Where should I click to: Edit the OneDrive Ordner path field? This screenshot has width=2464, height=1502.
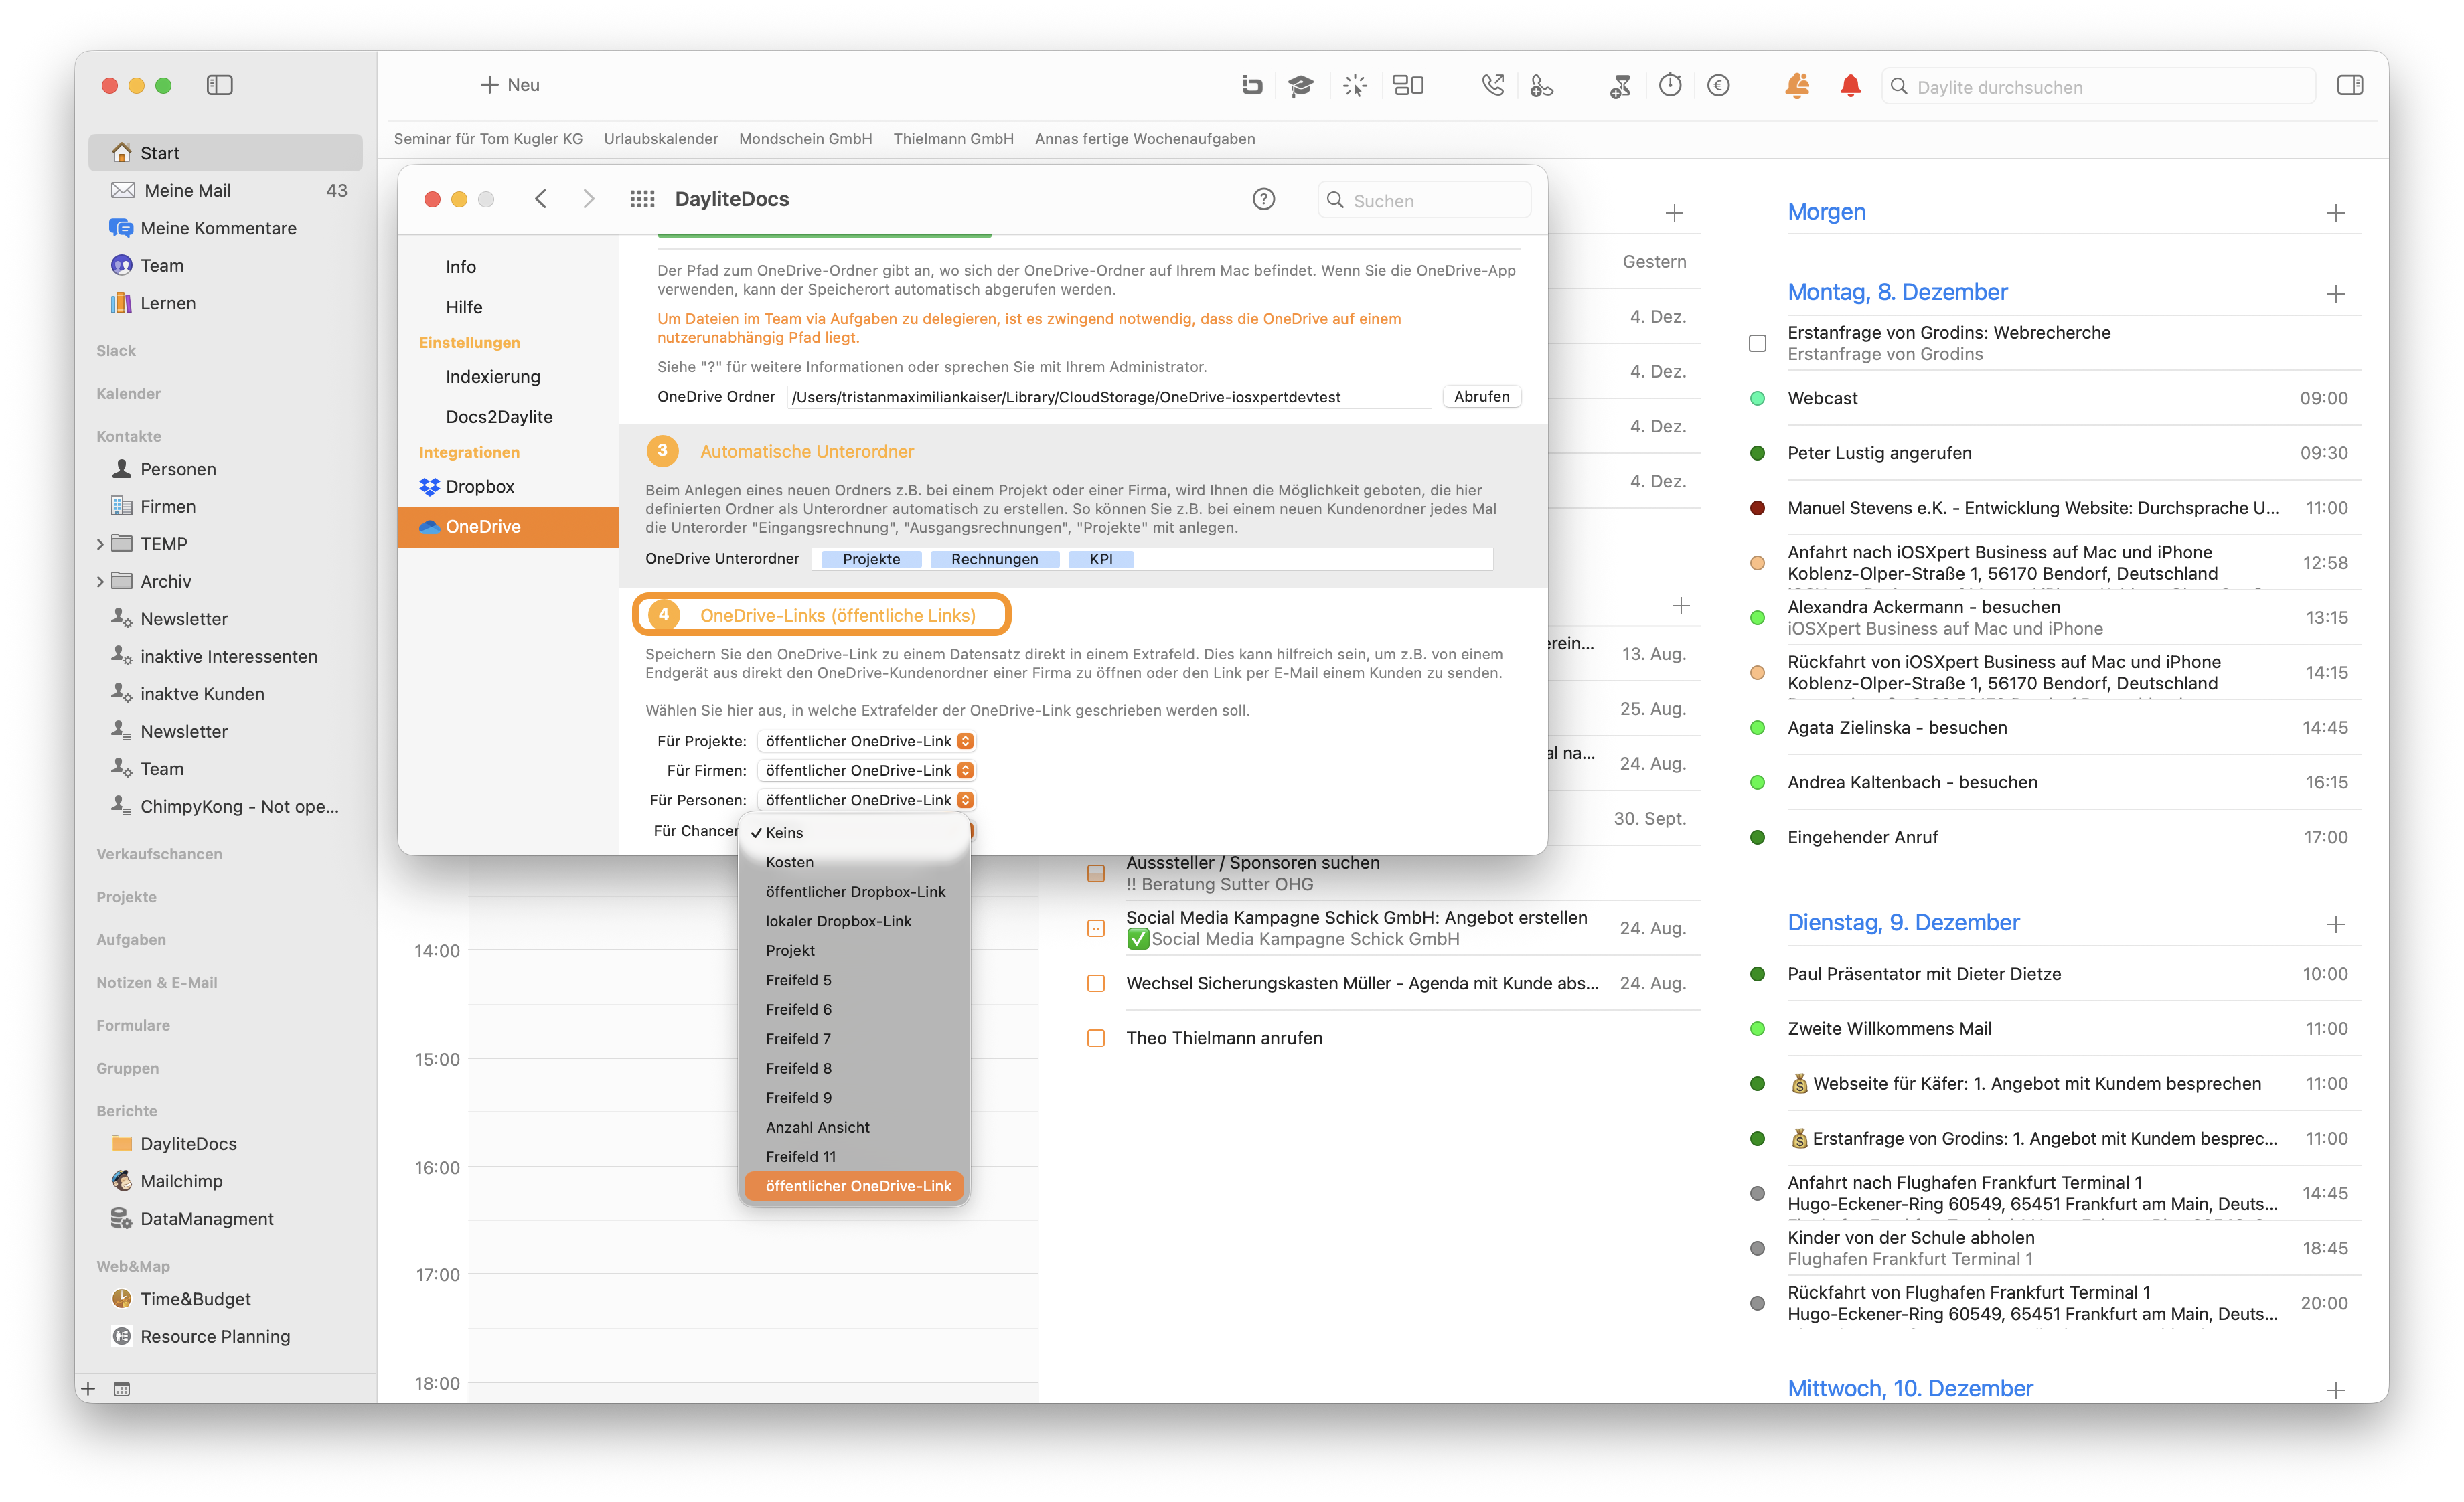pyautogui.click(x=1109, y=398)
